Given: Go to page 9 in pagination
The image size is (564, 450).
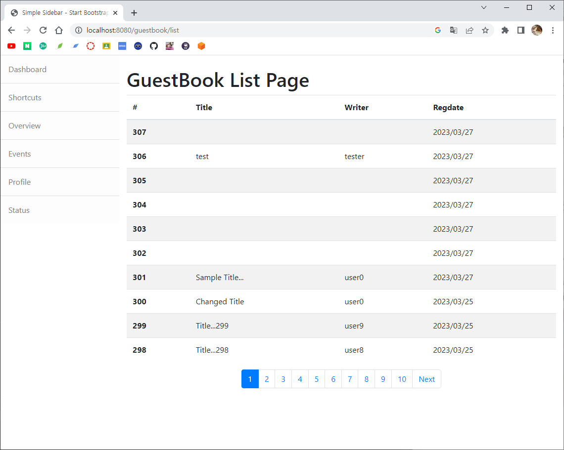Looking at the screenshot, I should coord(383,379).
